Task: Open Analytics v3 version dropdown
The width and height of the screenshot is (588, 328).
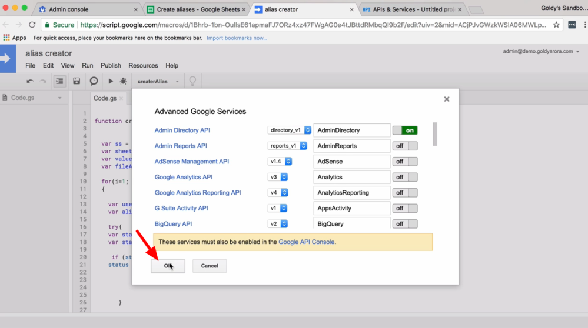Action: [277, 177]
